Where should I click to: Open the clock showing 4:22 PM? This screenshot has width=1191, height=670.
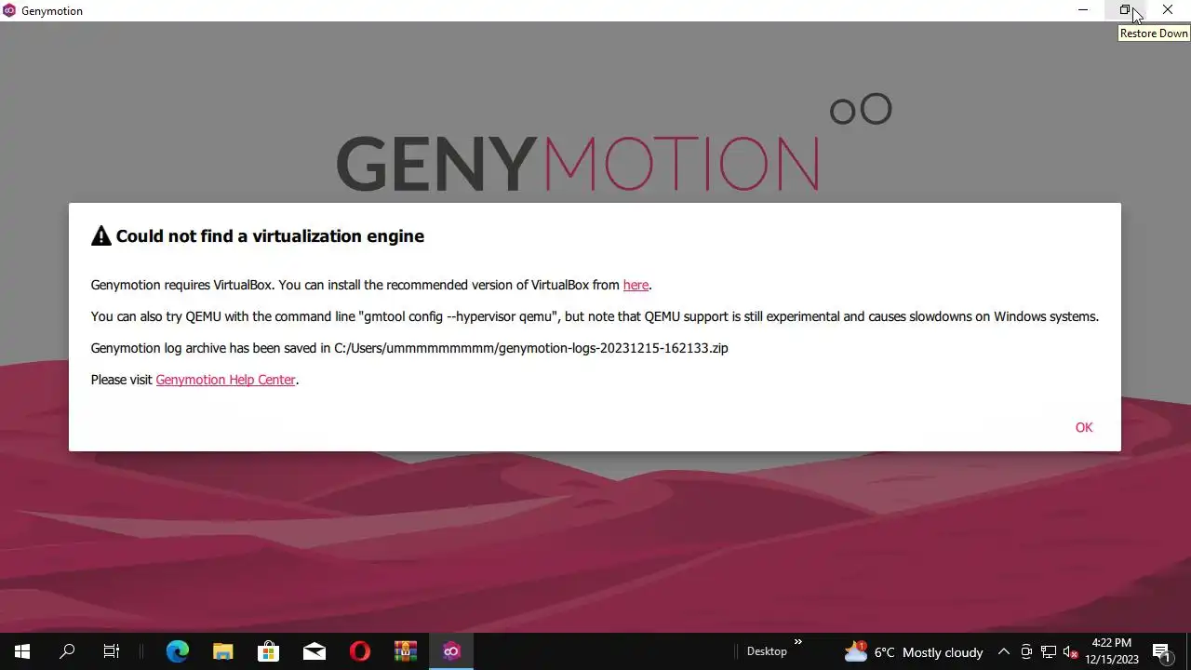(x=1112, y=651)
